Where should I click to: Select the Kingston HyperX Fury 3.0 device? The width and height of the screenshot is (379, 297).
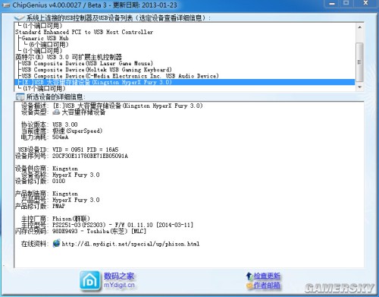click(x=185, y=82)
